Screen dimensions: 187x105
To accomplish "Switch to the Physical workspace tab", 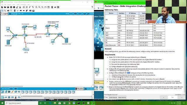I will click(x=13, y=14).
